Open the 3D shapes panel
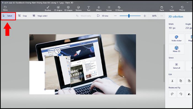 (x=68, y=9)
